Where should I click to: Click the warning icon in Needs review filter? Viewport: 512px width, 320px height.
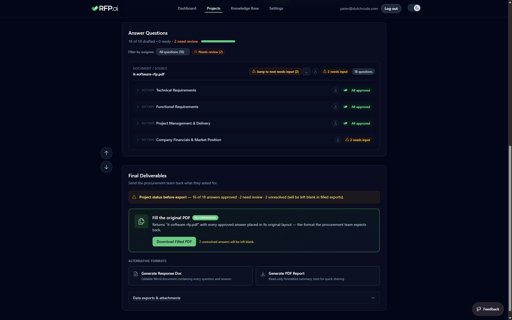(x=196, y=52)
